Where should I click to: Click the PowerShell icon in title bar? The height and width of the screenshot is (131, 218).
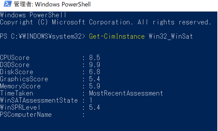[x=7, y=4]
